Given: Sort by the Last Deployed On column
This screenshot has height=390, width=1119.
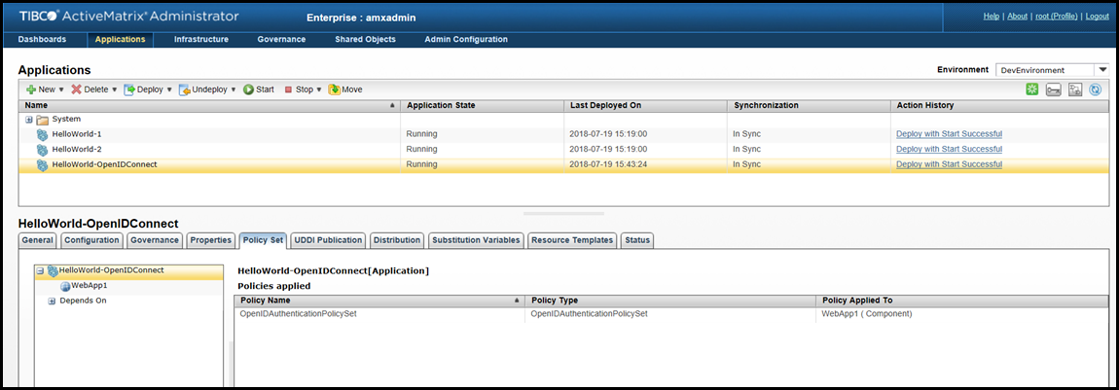Looking at the screenshot, I should 645,105.
